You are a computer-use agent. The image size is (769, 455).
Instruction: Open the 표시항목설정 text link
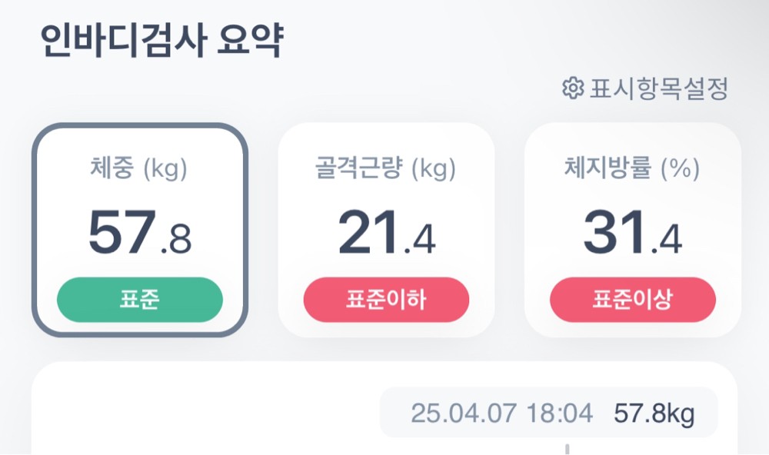pos(658,89)
